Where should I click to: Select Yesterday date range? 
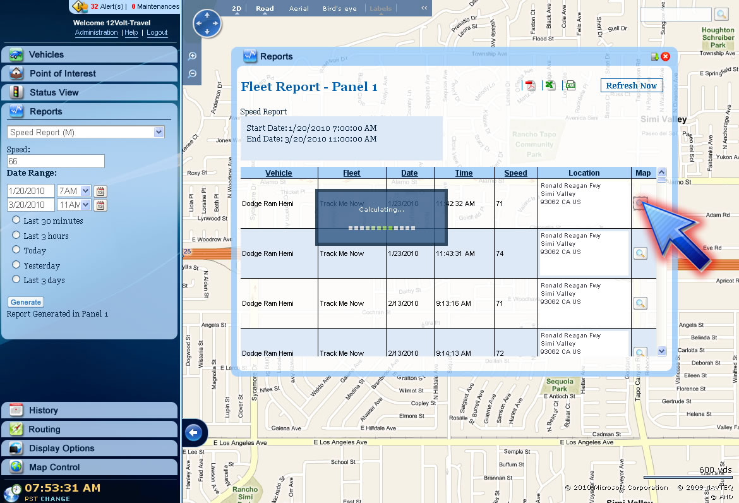pyautogui.click(x=16, y=265)
